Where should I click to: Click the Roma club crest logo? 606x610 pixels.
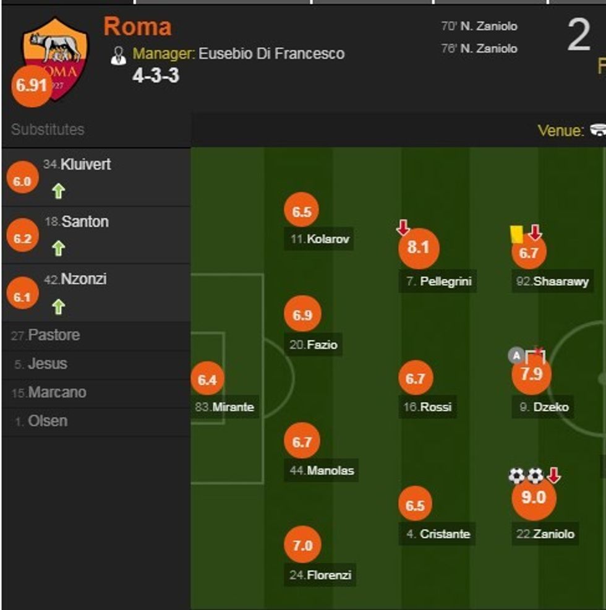click(x=57, y=56)
